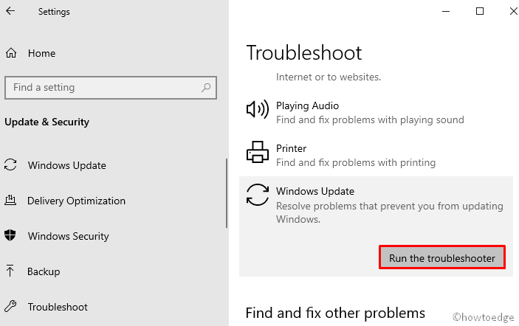Click the Playing Audio speaker icon
The image size is (519, 326).
(257, 111)
